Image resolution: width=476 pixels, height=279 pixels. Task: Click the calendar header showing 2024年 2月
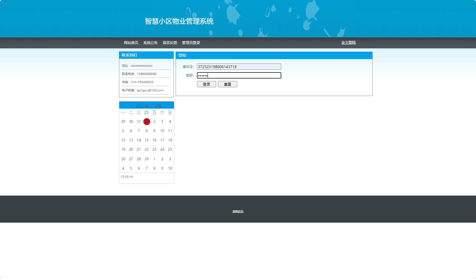click(x=146, y=105)
